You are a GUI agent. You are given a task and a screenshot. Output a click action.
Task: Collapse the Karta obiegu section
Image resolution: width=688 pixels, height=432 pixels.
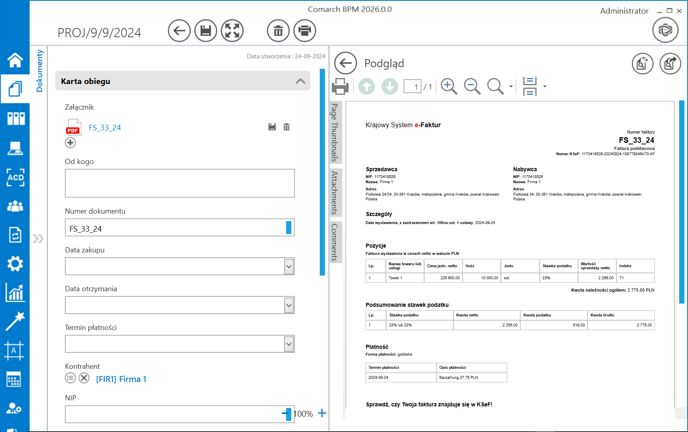(x=300, y=81)
